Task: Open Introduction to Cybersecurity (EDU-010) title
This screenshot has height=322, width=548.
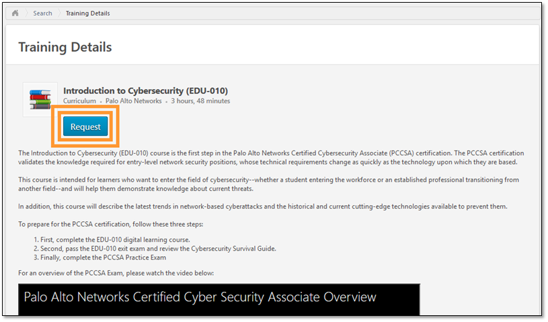Action: 145,91
